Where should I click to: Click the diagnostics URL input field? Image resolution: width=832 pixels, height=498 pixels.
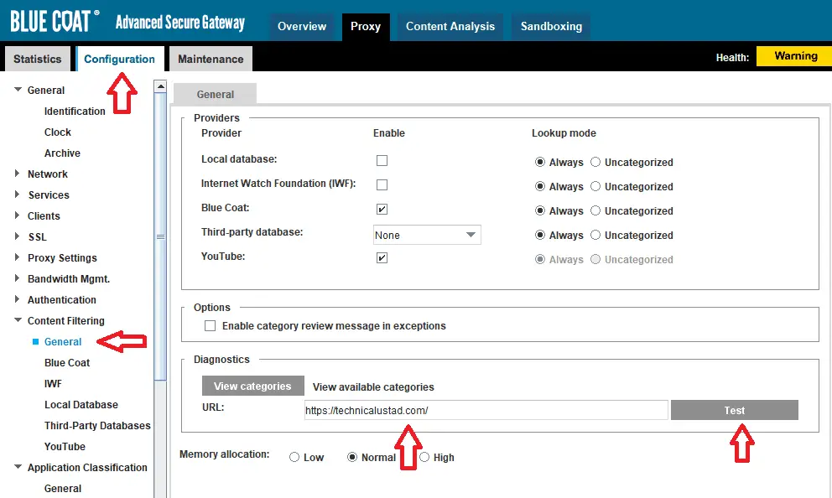tap(486, 410)
